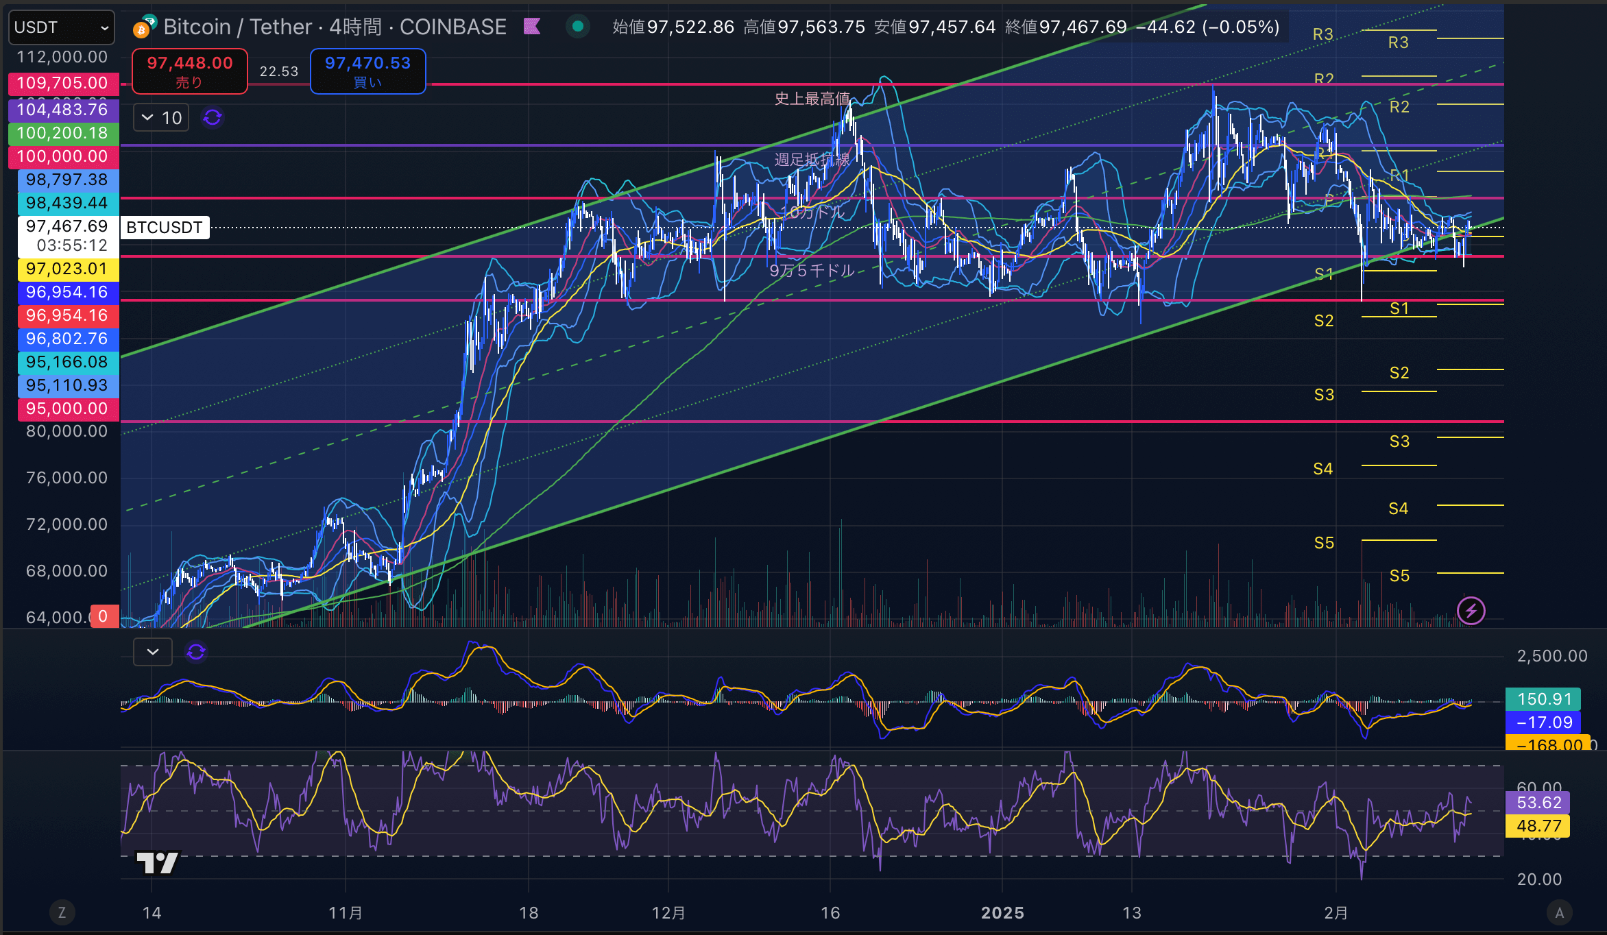Click the yellow RSI average value 48.77
The image size is (1607, 935).
coord(1538,826)
